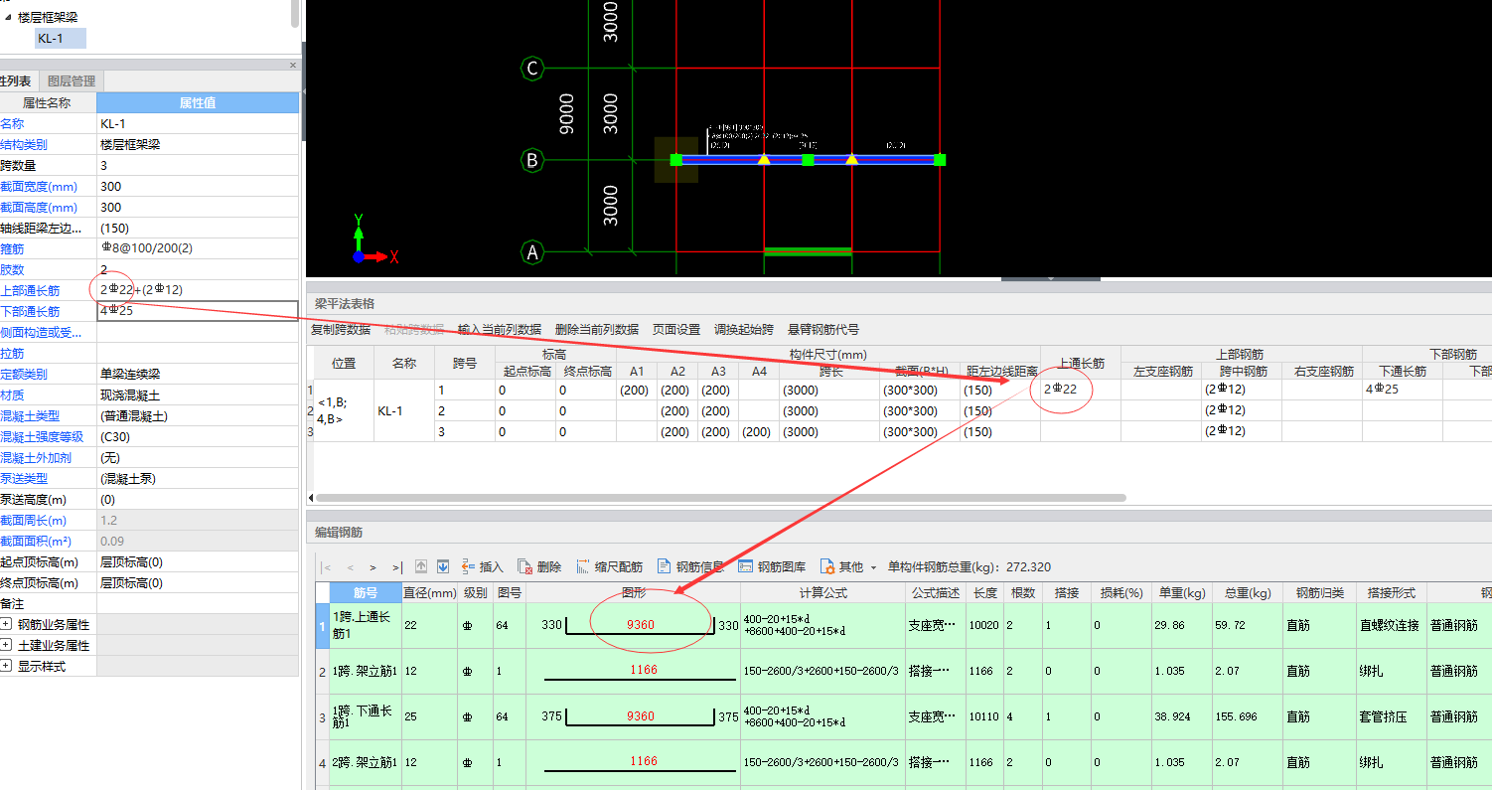Click the 插入 insert rebar icon
Image resolution: width=1492 pixels, height=790 pixels.
point(469,566)
